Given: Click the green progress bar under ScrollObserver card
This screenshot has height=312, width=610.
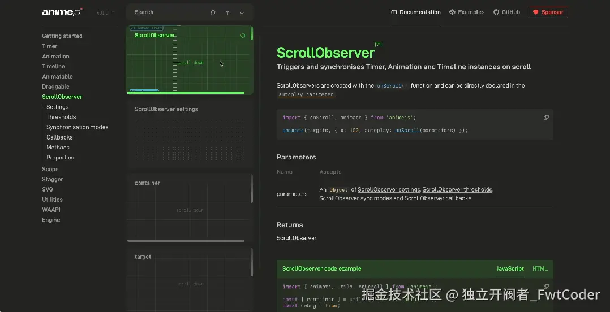Looking at the screenshot, I should [x=186, y=93].
